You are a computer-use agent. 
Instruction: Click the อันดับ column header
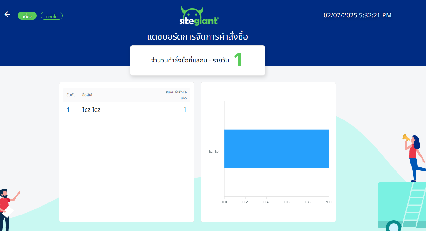(x=71, y=95)
